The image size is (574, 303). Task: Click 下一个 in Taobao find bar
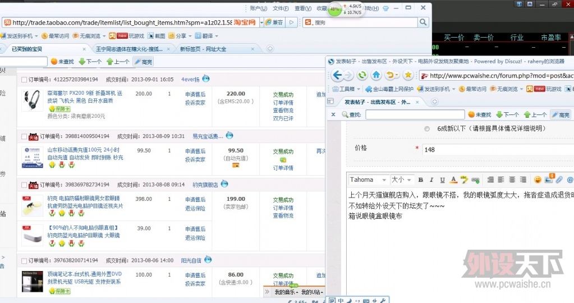[90, 62]
